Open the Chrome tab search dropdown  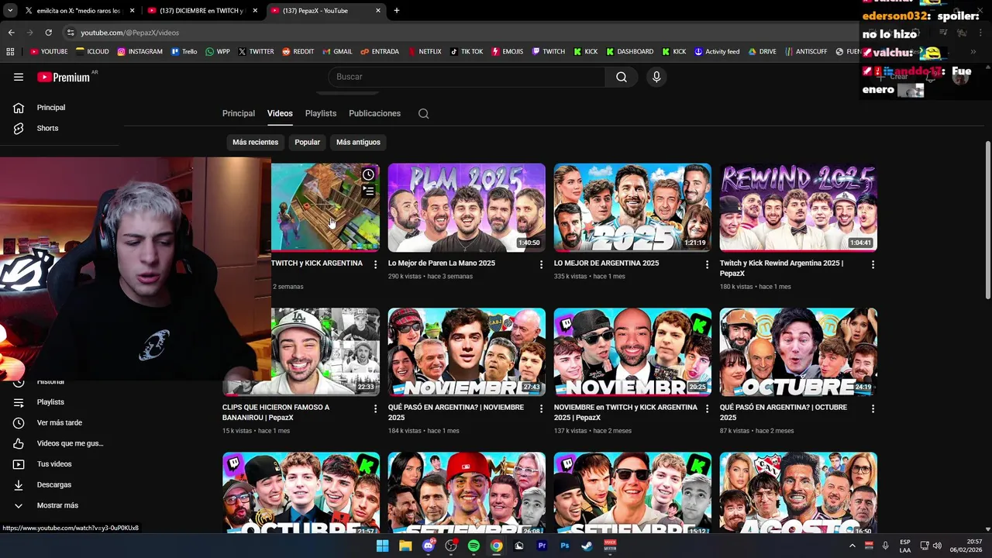click(10, 11)
